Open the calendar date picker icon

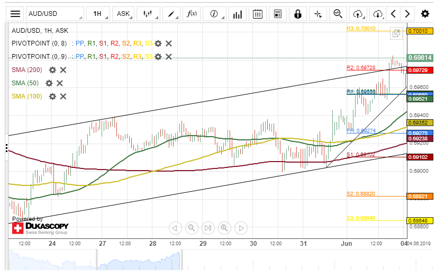pos(257,14)
